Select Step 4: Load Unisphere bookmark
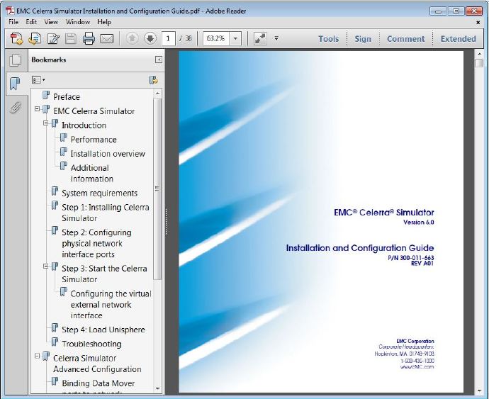Viewport: 489px width, 399px height. pos(103,330)
